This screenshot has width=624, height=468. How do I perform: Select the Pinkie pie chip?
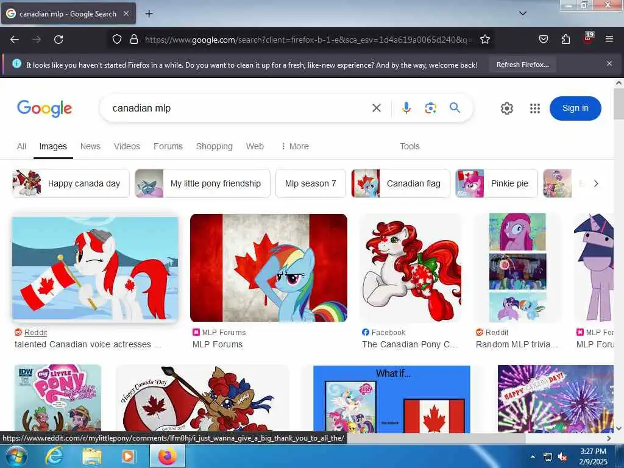coord(497,183)
